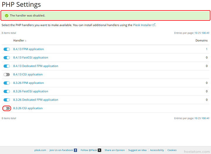The image size is (211, 154).
Task: Toggle off 8.4.13 Dedicated FPM application
Action: (x=7, y=66)
